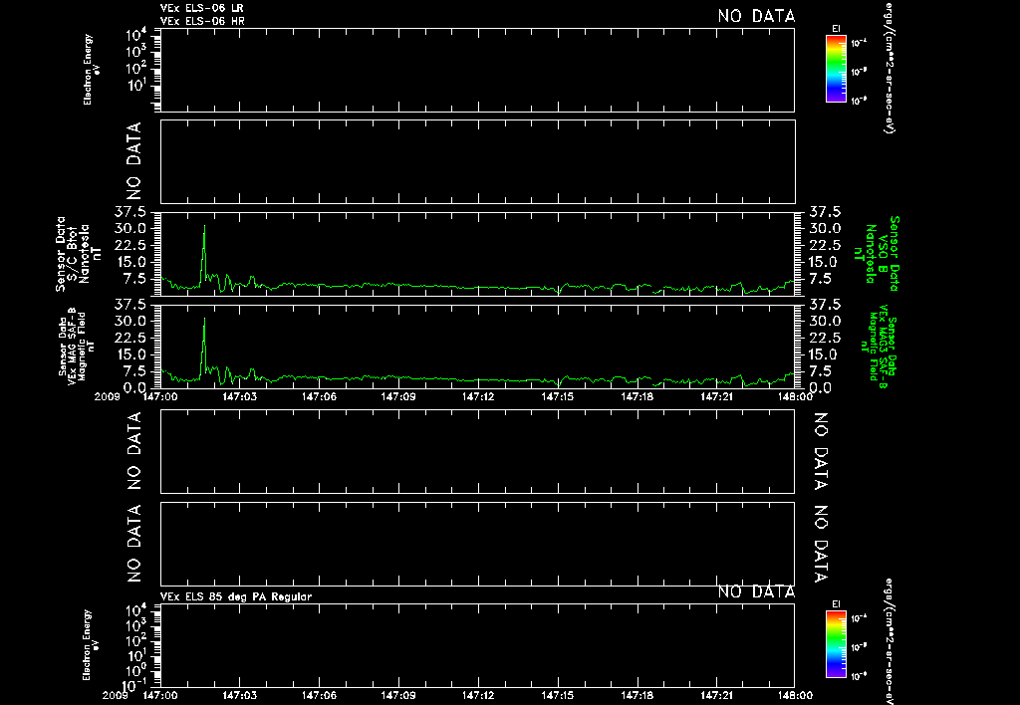Click the 'El' label above the top color bar

point(836,29)
